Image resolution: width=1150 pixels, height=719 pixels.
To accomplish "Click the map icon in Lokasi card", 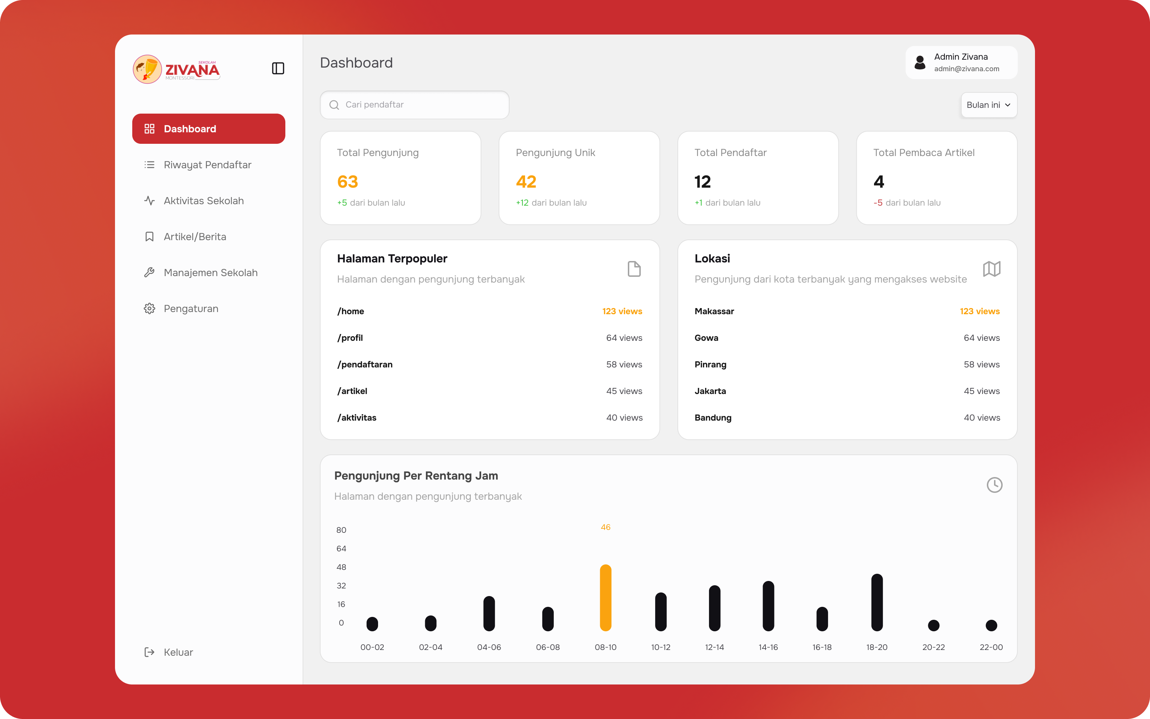I will pyautogui.click(x=992, y=269).
